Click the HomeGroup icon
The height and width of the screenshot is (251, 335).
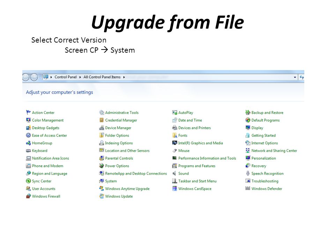coord(28,143)
